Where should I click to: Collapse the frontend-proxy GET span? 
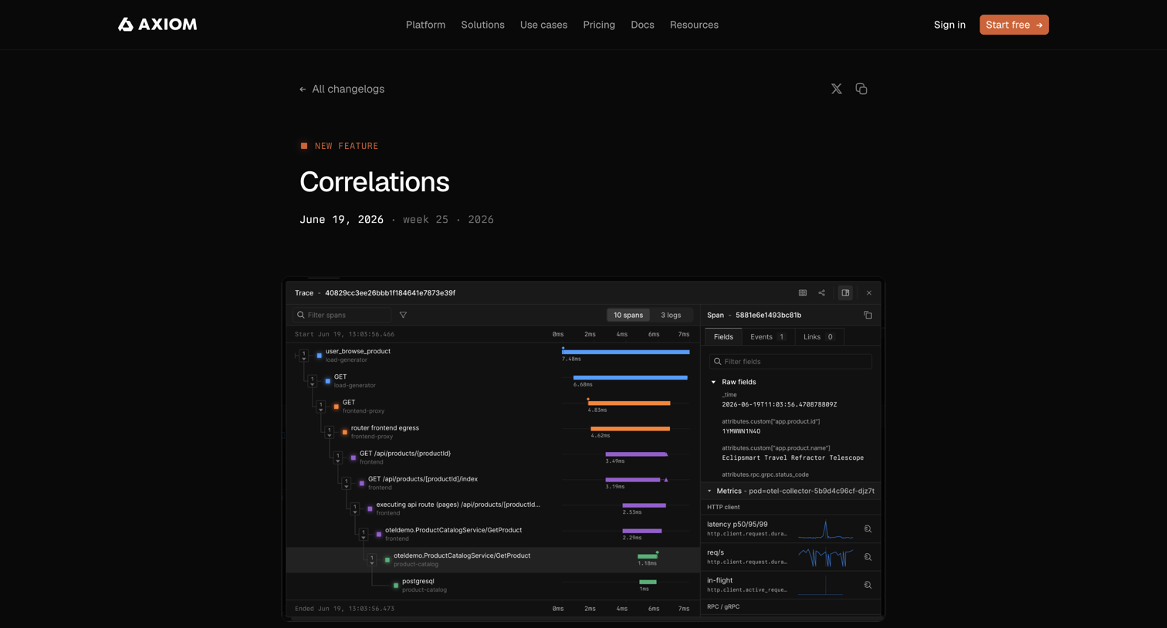click(x=321, y=407)
